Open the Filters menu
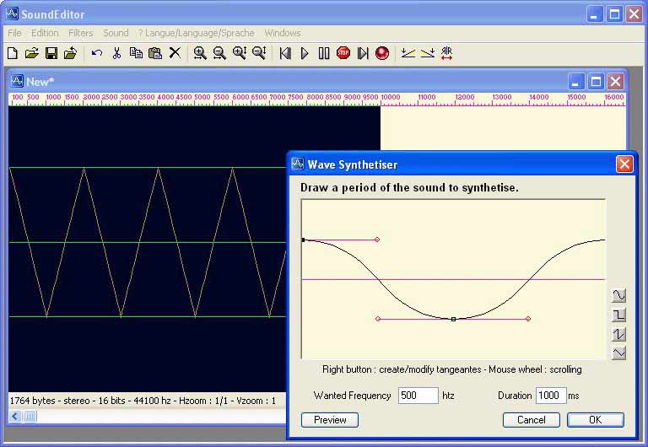 81,33
